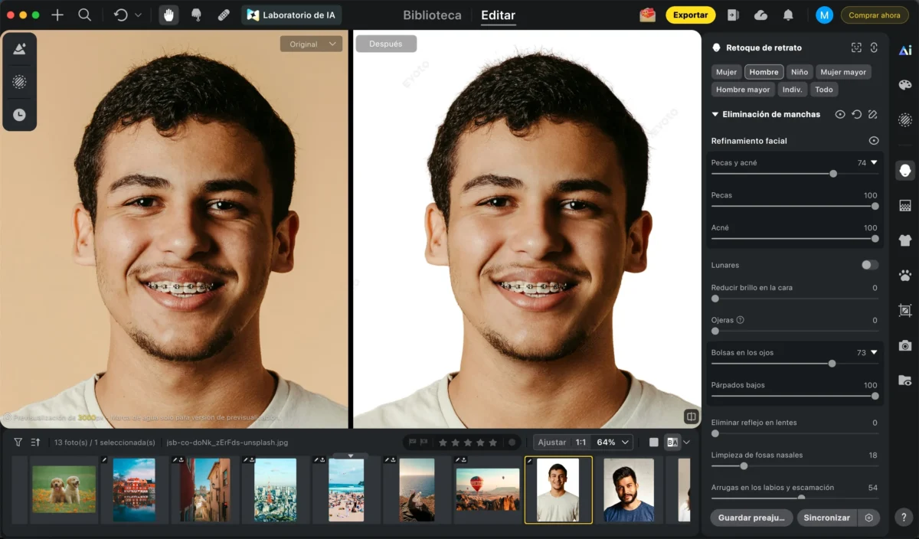
Task: Switch to the Biblioteca tab
Action: coord(432,15)
